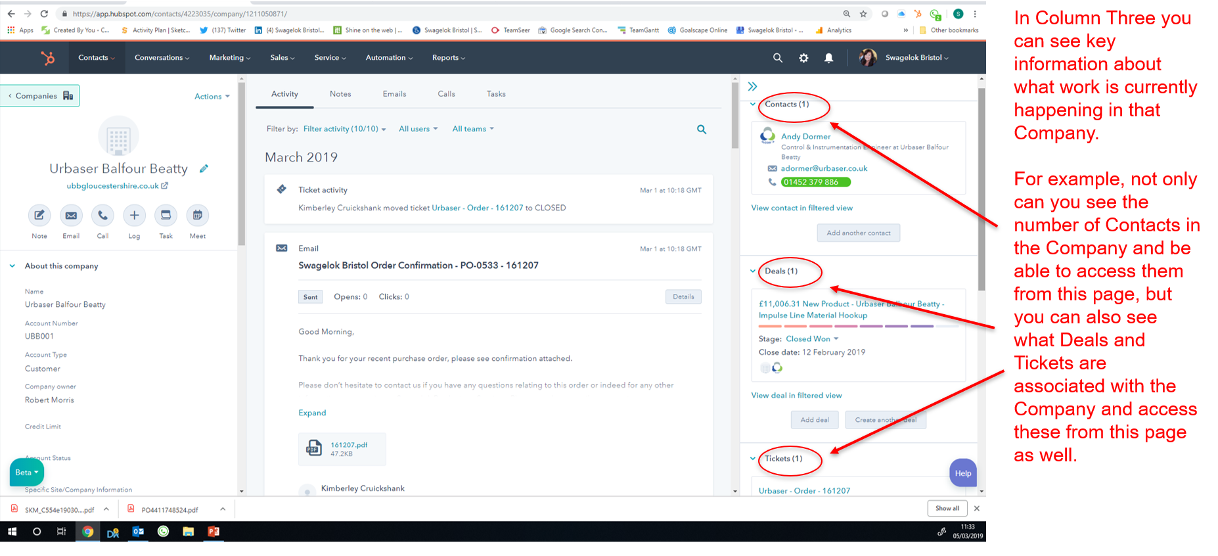This screenshot has height=556, width=1218.
Task: Open the Sales navigation menu
Action: [x=282, y=58]
